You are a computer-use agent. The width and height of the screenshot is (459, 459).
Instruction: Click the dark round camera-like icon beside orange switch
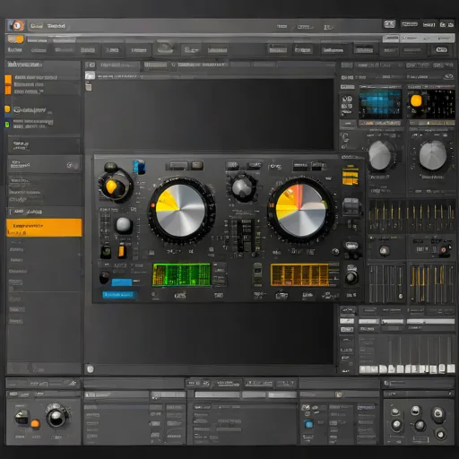pyautogui.click(x=106, y=251)
